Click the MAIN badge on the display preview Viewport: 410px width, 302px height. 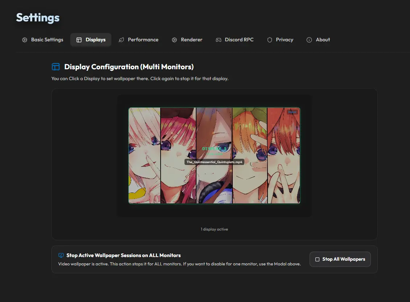(292, 112)
